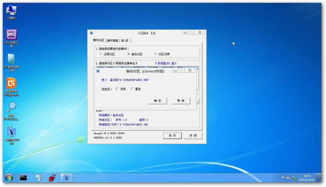Viewport: 326px width, 187px height.
Task: Click the ImageX v6.2.9200.16384 version text
Action: [109, 133]
